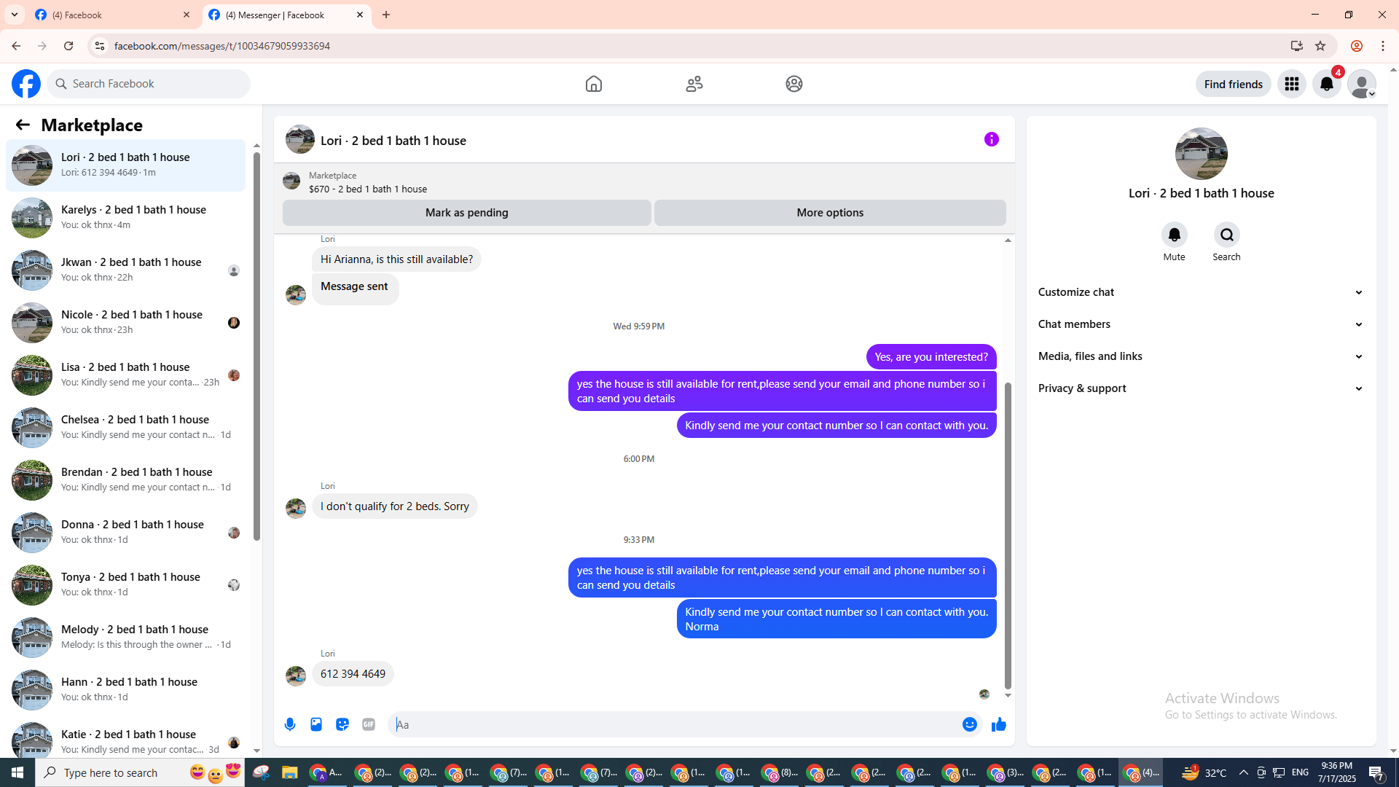
Task: Mute this conversation with bell icon
Action: (x=1175, y=235)
